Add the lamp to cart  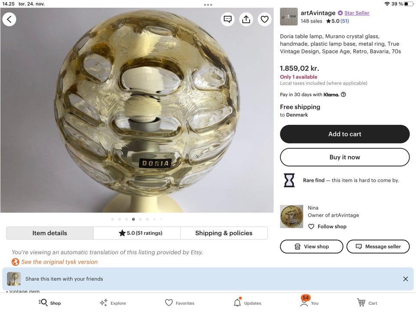tap(344, 134)
